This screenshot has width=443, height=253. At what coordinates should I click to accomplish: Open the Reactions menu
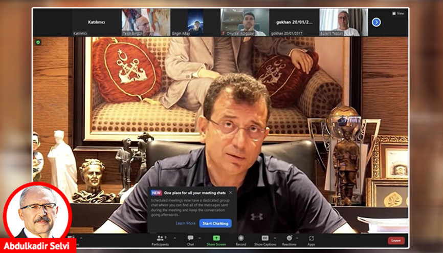pos(289,239)
